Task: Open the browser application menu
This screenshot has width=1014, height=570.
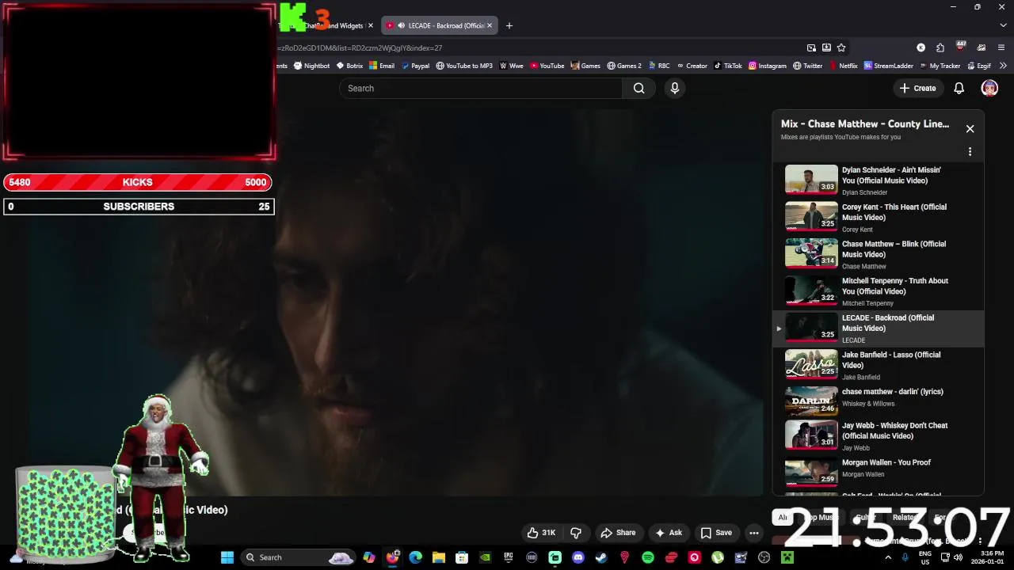Action: (1001, 47)
